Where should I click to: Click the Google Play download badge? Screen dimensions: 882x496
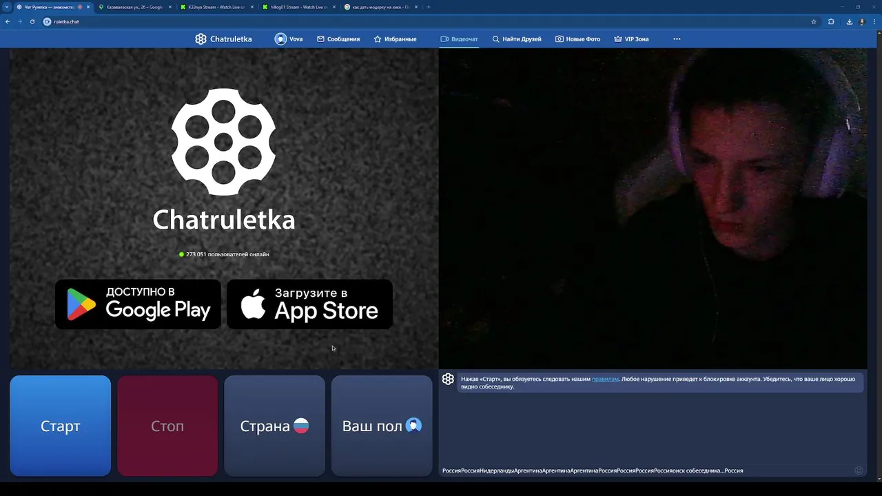coord(138,304)
